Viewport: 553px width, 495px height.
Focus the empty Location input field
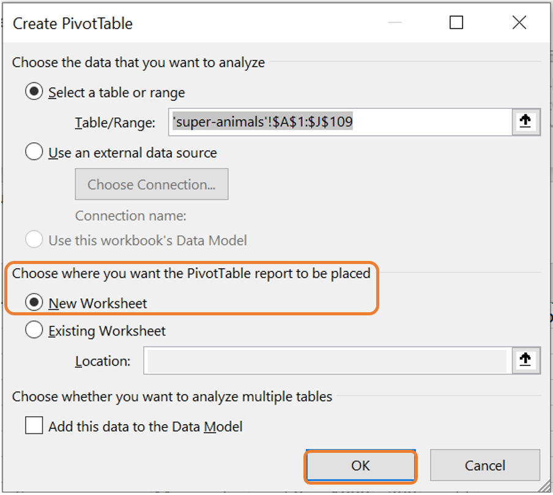click(328, 361)
